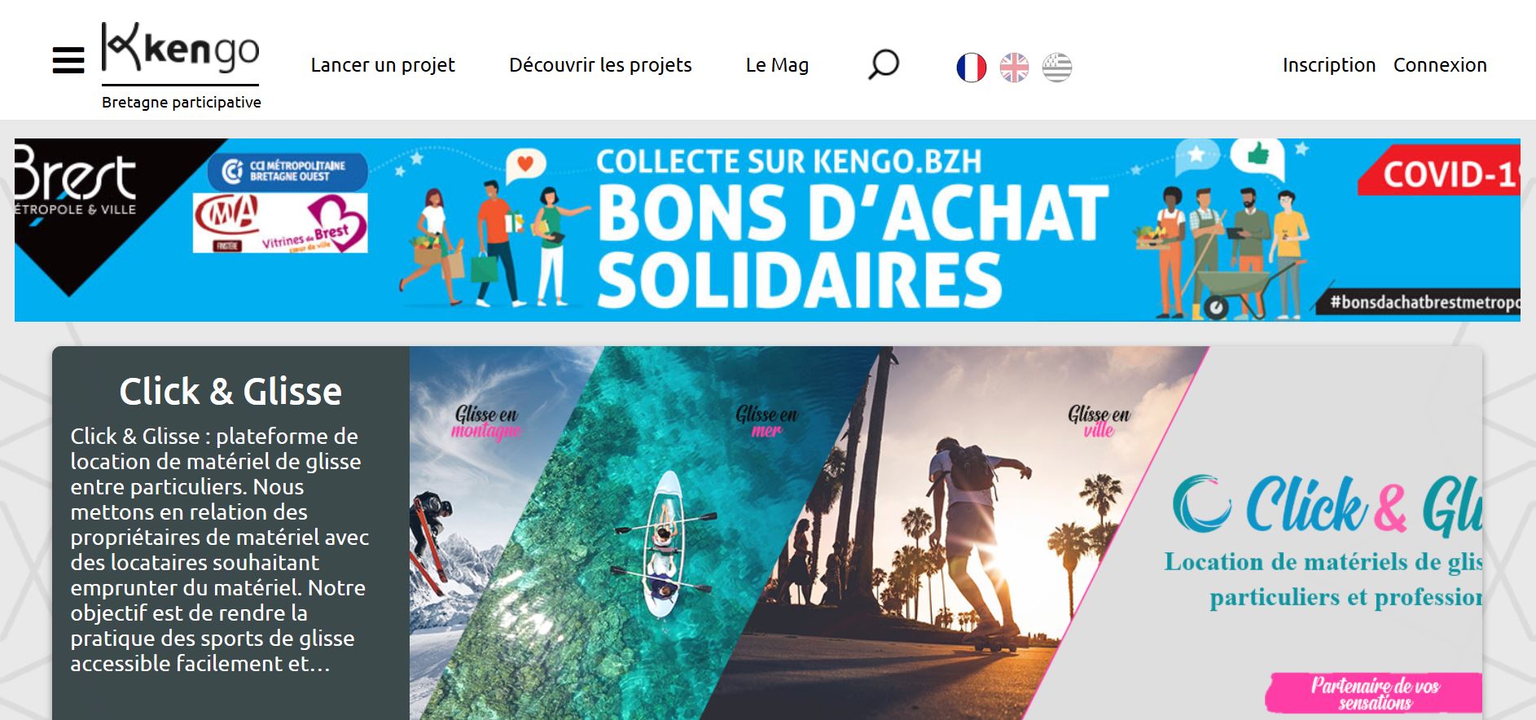Click the Brest Métropole & Ville logo

pyautogui.click(x=75, y=187)
